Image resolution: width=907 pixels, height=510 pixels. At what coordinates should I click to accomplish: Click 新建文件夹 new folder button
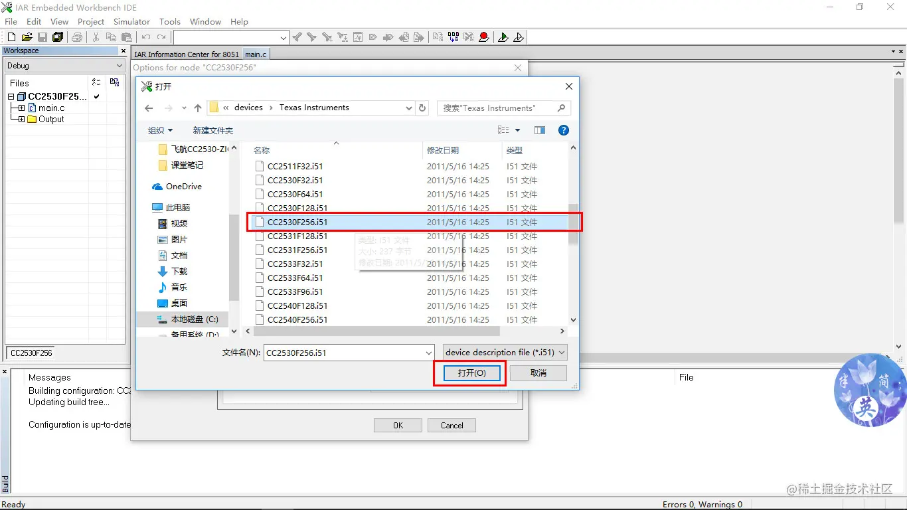[x=212, y=130]
